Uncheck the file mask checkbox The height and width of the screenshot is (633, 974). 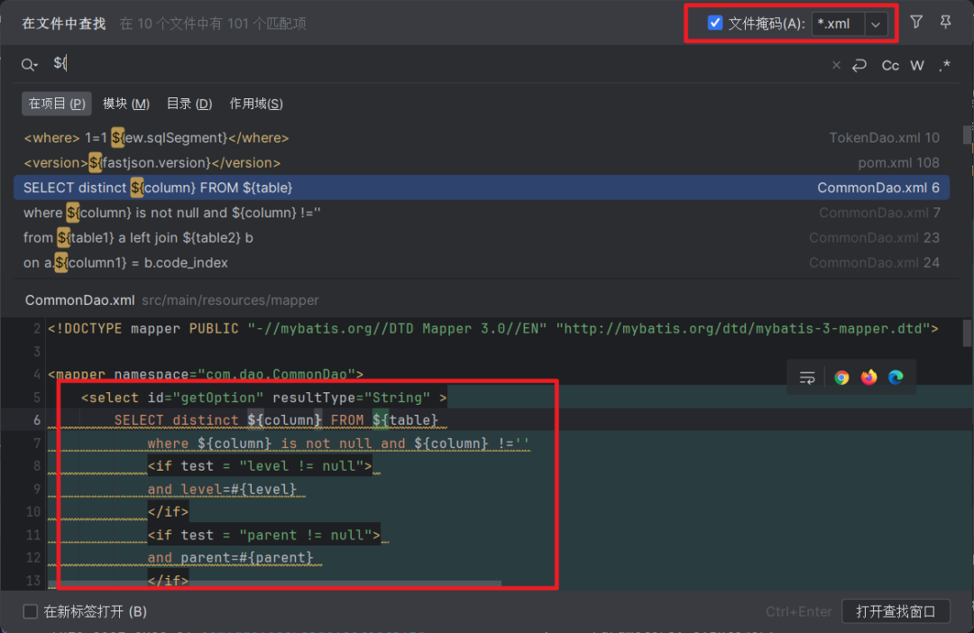click(715, 23)
